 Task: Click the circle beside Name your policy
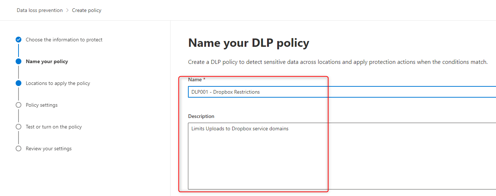[x=19, y=61]
